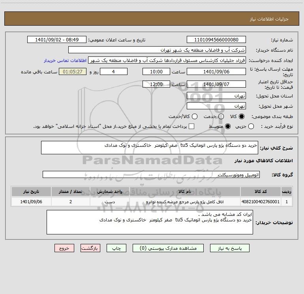Click the requester field فرزاد جلیلیان
This screenshot has height=294, width=304.
[167, 60]
